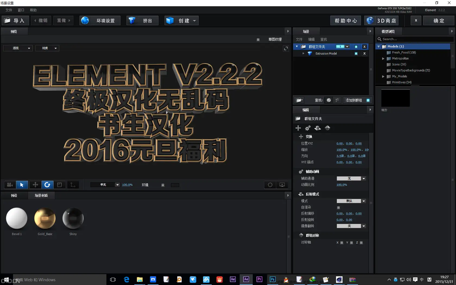Viewport: 456px width, 285px height.
Task: Click the confirm (确定) button
Action: (x=439, y=21)
